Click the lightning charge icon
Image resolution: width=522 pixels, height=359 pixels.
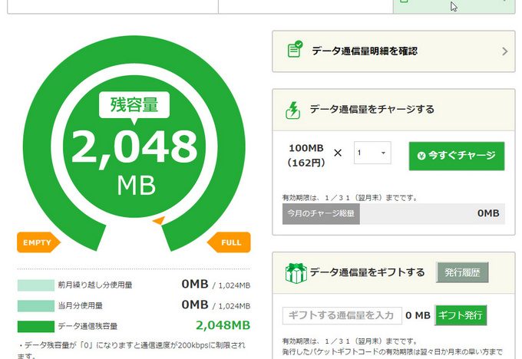pyautogui.click(x=293, y=110)
